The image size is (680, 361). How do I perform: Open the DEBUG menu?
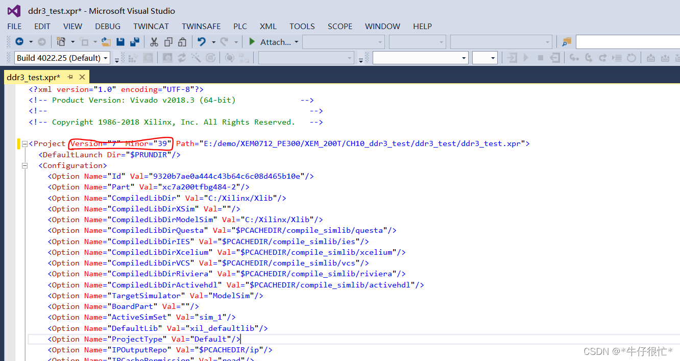coord(108,26)
